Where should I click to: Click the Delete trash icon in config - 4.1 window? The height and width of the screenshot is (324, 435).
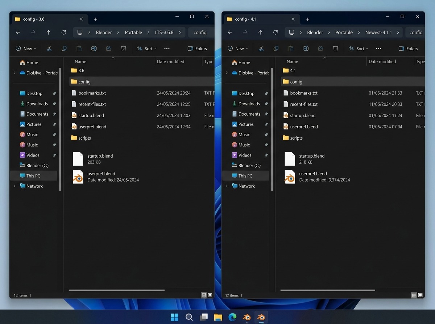click(x=336, y=48)
